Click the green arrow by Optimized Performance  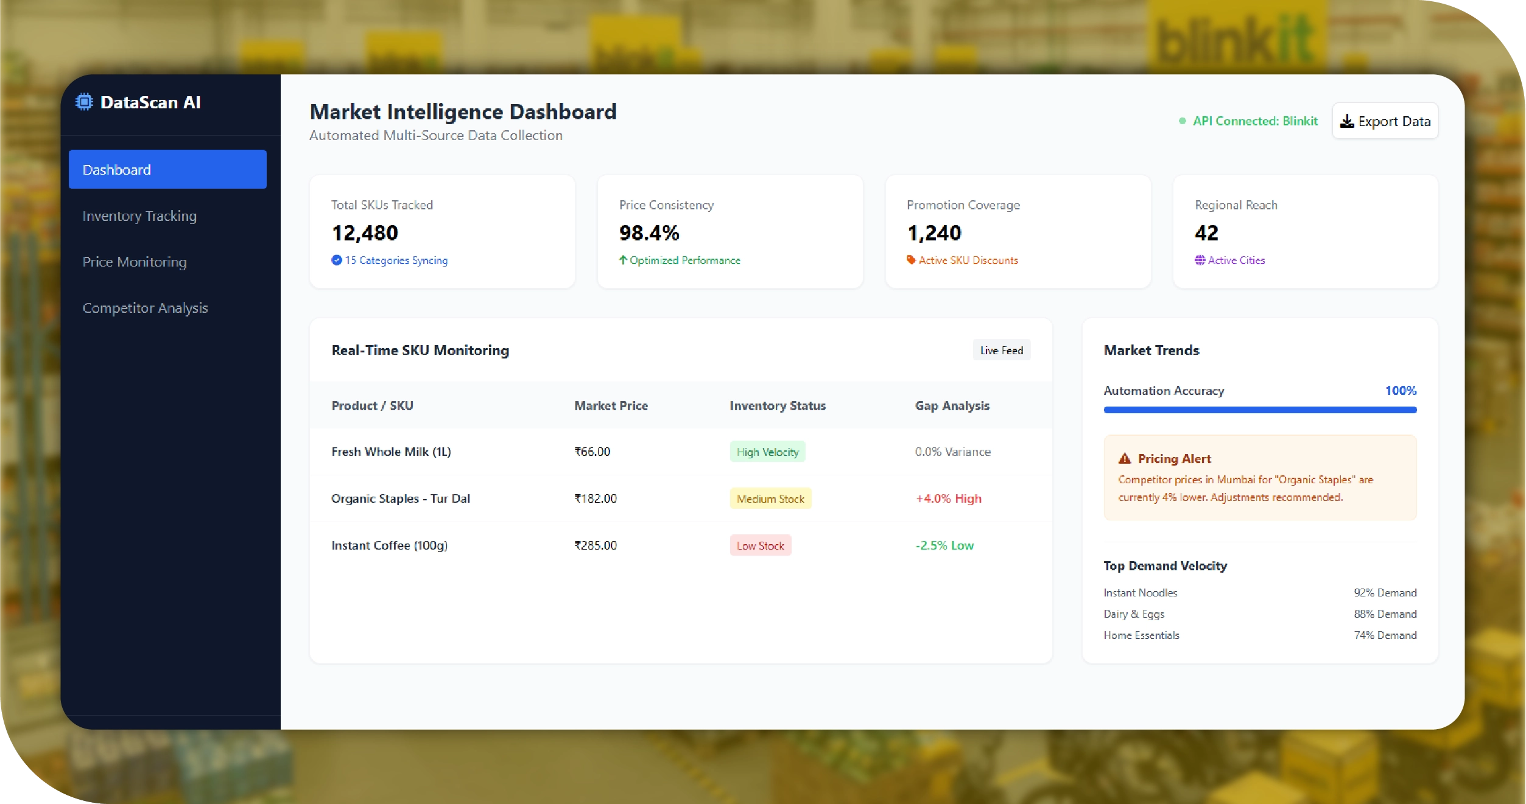point(623,260)
